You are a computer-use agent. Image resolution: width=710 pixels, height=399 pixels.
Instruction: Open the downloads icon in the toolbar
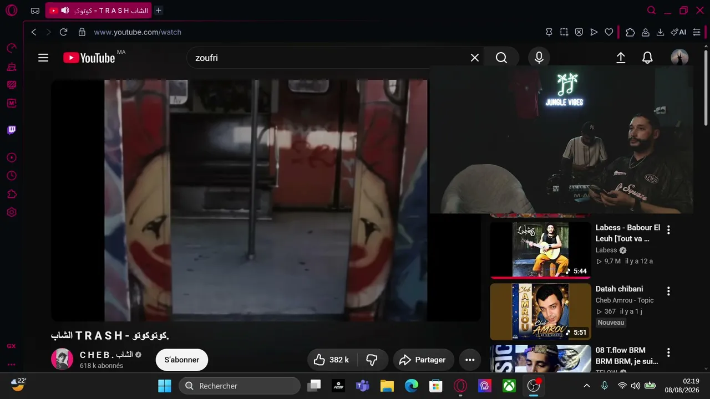(661, 32)
